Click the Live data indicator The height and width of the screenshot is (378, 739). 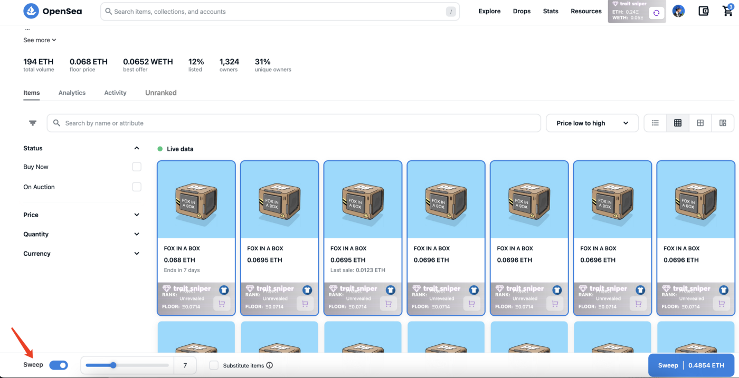point(176,149)
